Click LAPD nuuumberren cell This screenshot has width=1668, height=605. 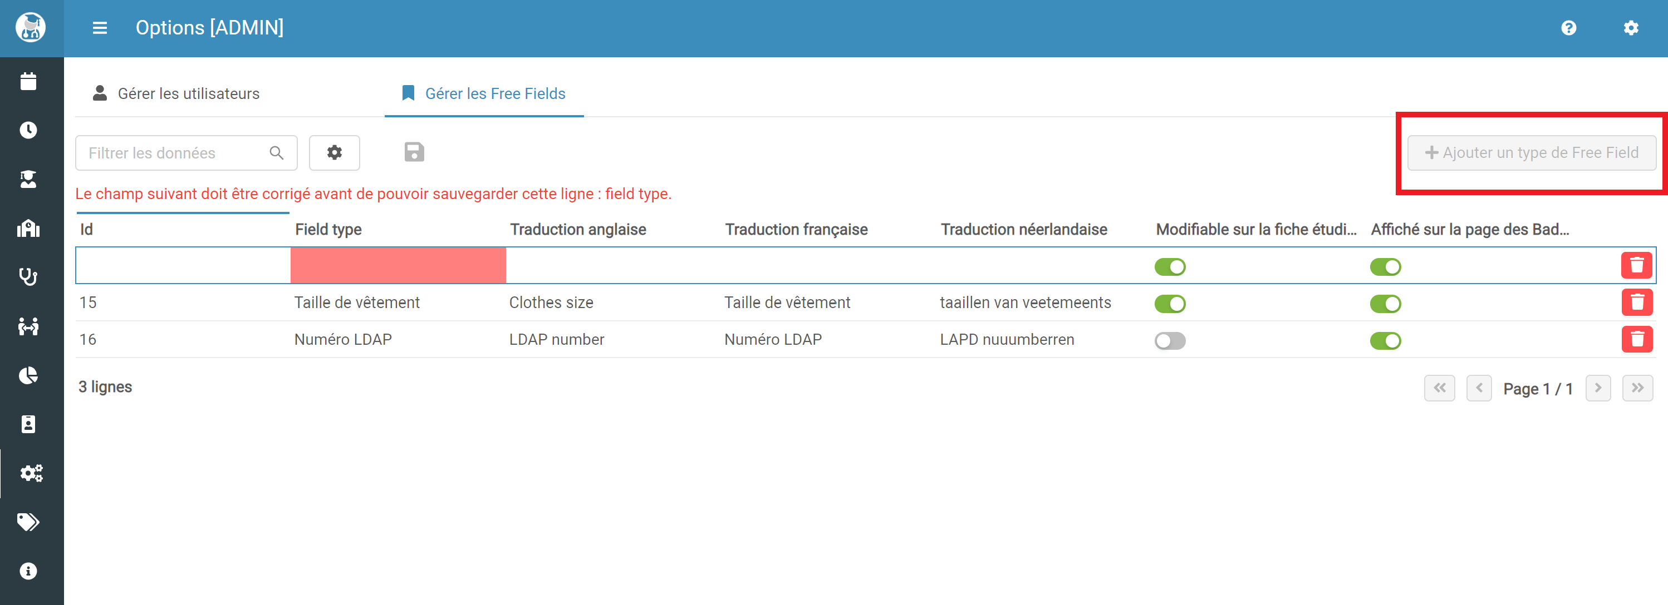pos(1044,339)
